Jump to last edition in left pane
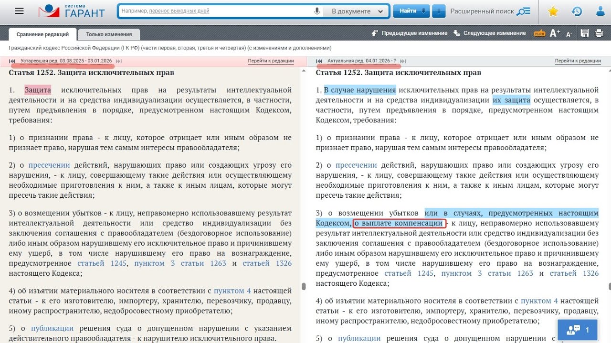 click(119, 61)
